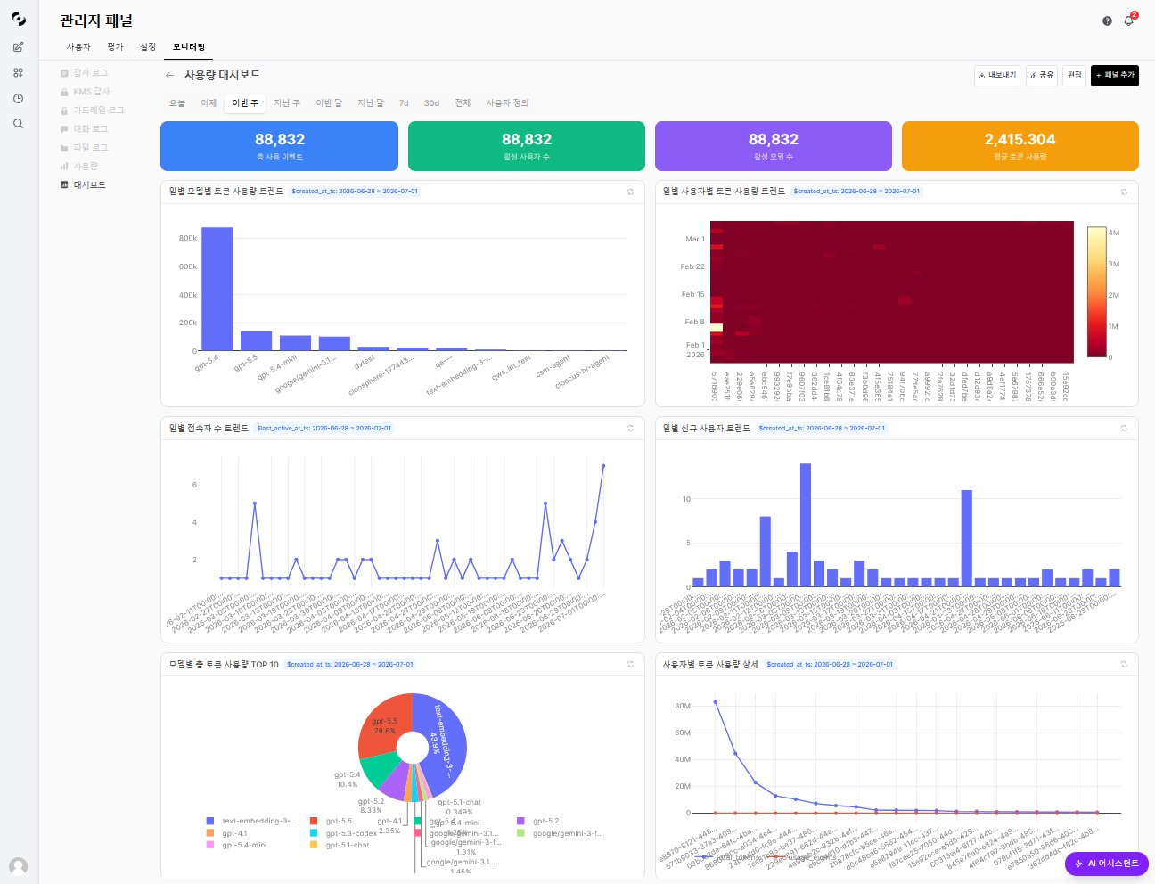The height and width of the screenshot is (884, 1155).
Task: Open the AI 어시스턴트 button
Action: [x=1107, y=864]
